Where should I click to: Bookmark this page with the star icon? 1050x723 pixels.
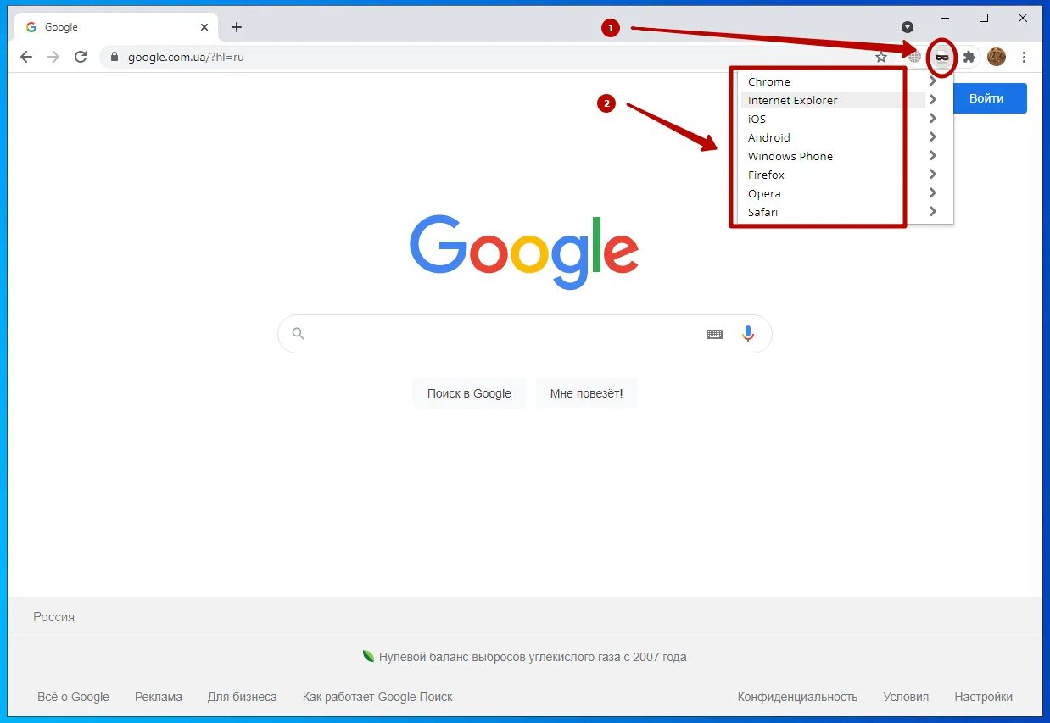click(x=881, y=57)
